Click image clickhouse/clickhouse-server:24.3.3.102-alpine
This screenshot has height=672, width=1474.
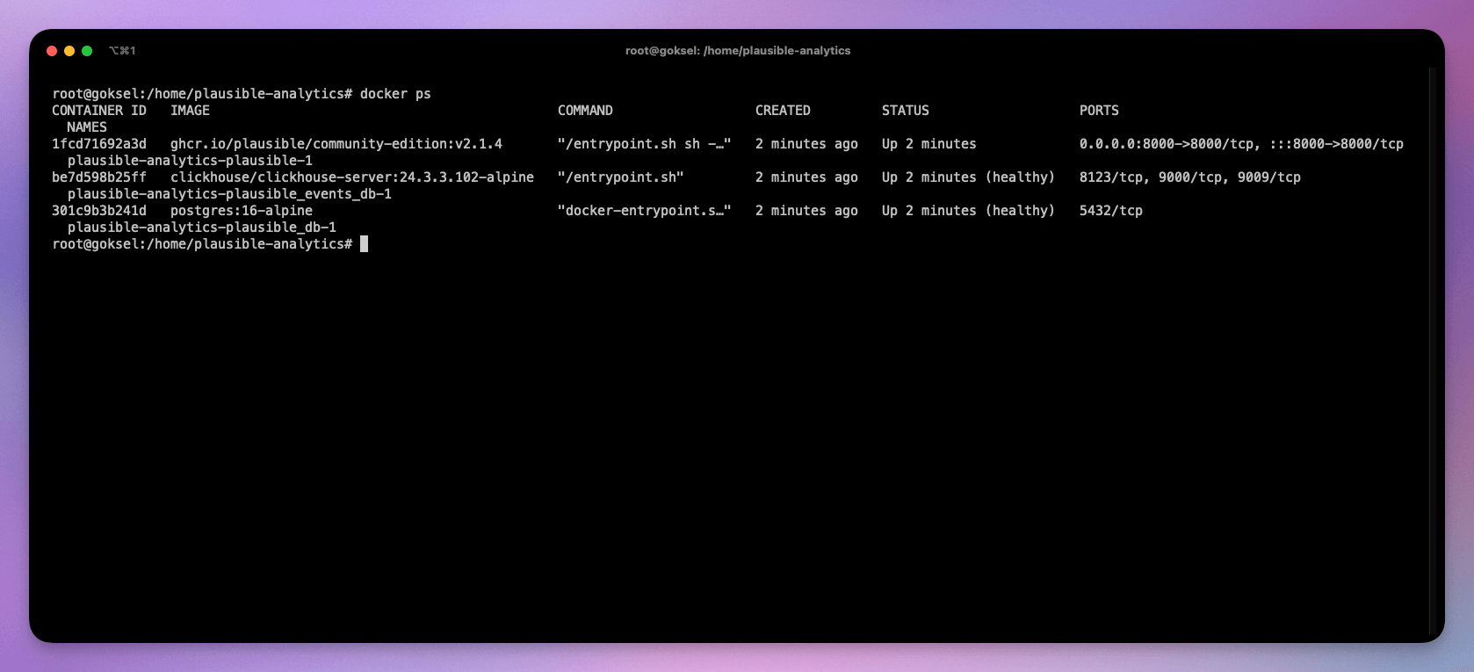pyautogui.click(x=352, y=177)
